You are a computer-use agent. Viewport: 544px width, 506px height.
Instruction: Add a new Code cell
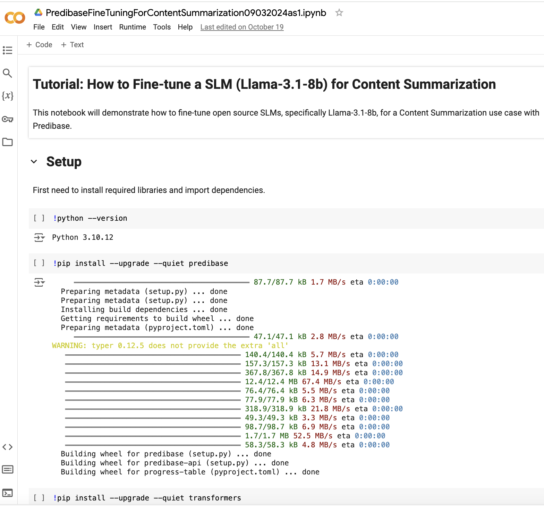[39, 45]
